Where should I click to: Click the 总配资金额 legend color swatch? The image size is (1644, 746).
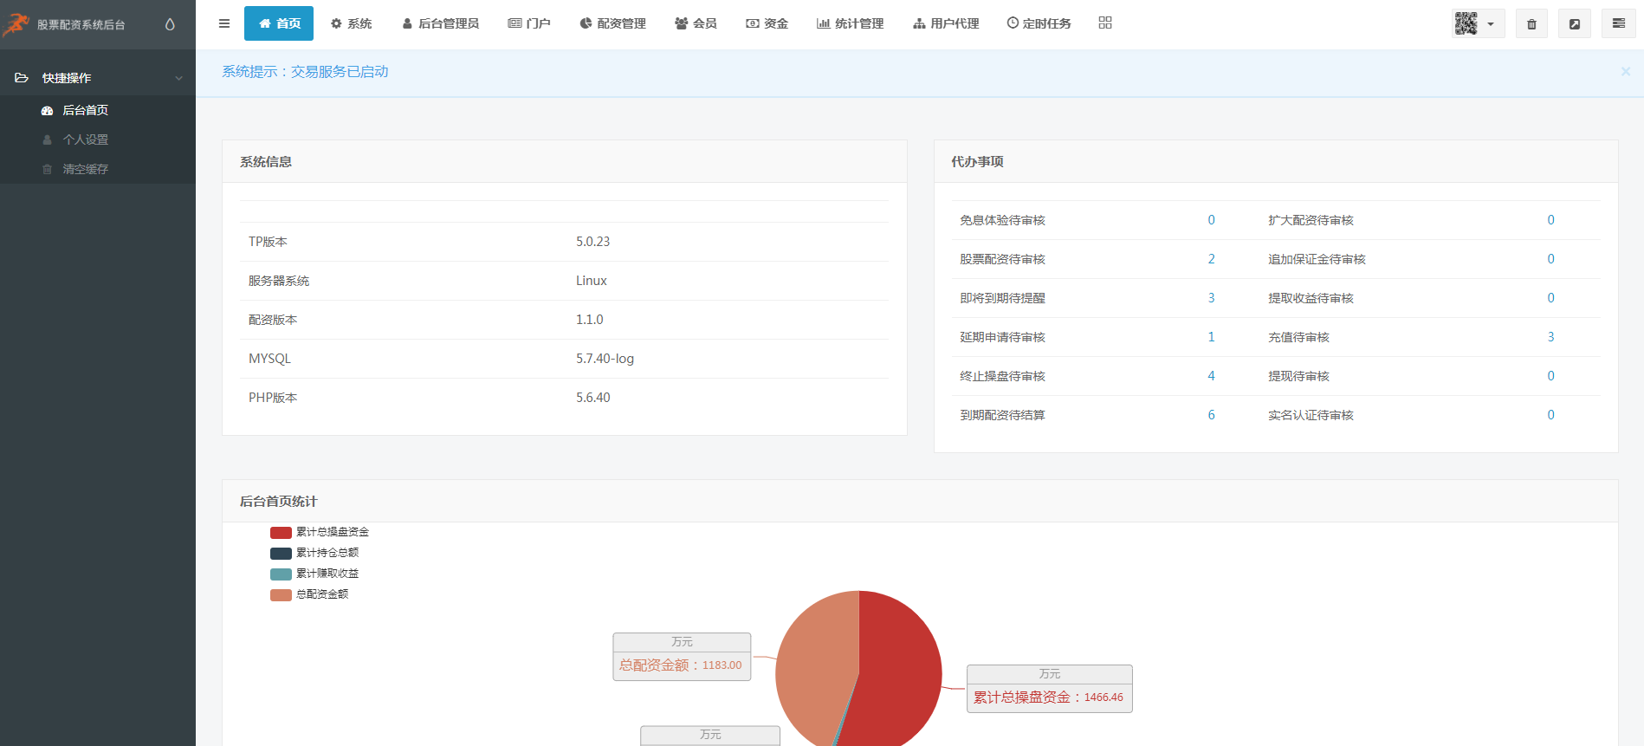281,594
